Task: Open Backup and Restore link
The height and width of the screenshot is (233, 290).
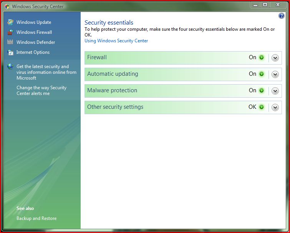Action: tap(36, 218)
